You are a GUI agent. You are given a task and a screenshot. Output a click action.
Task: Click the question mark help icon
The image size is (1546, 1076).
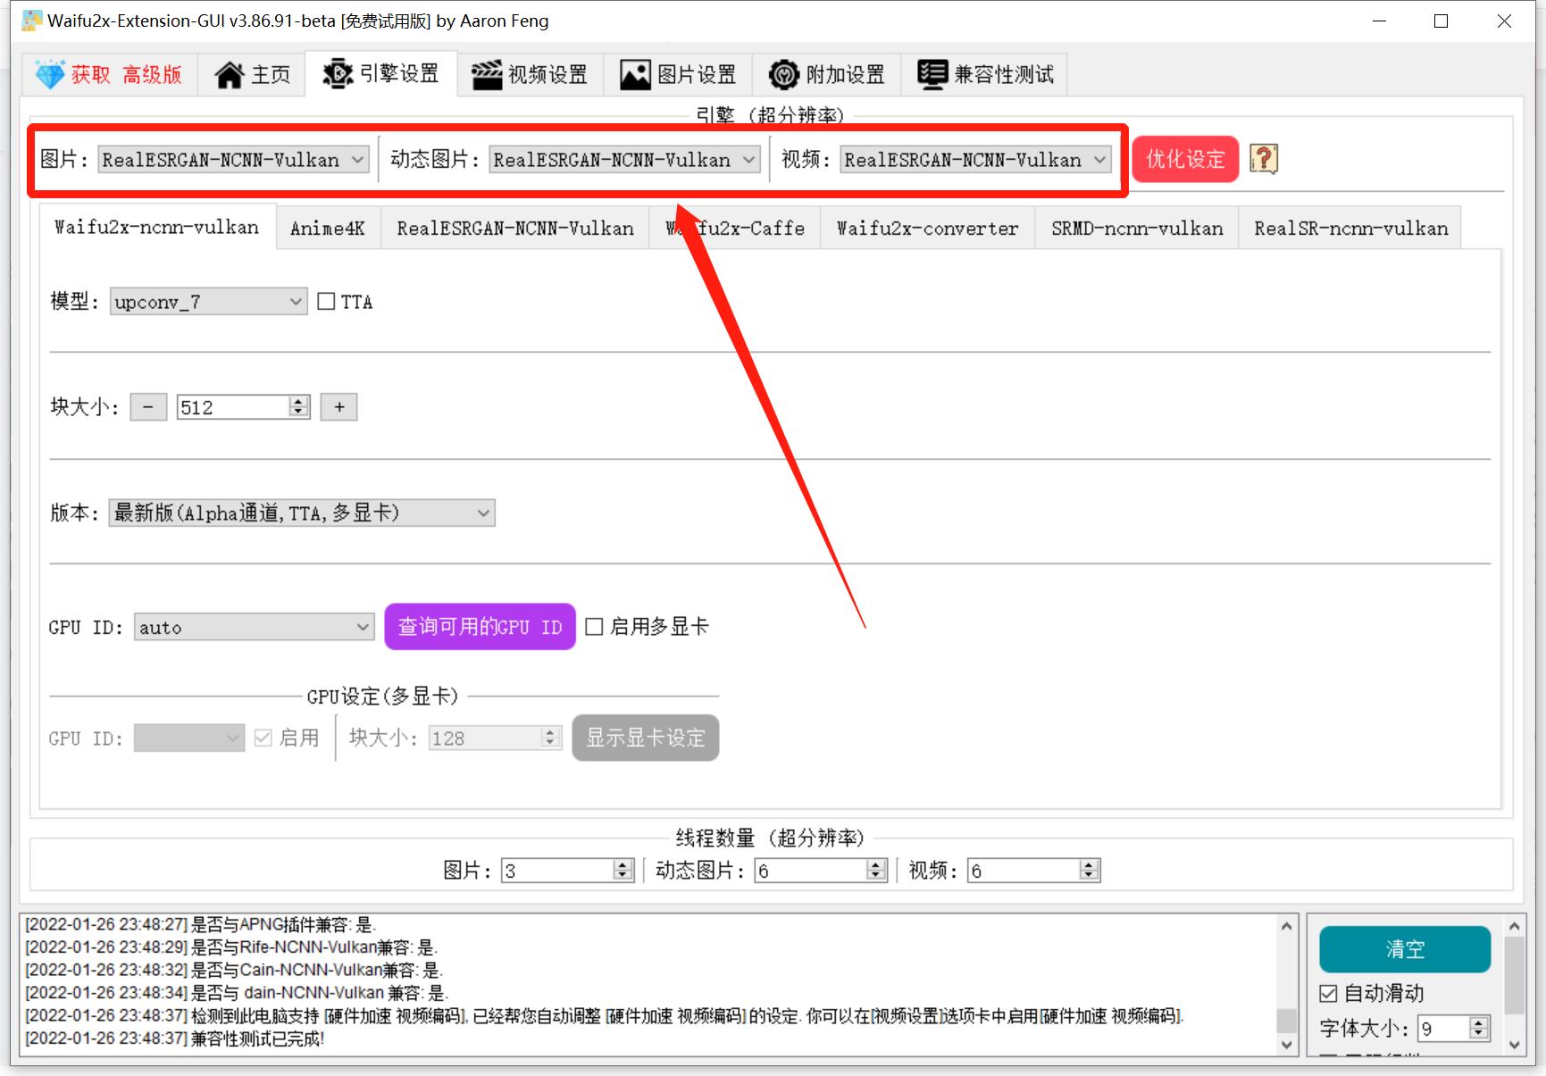(1263, 159)
